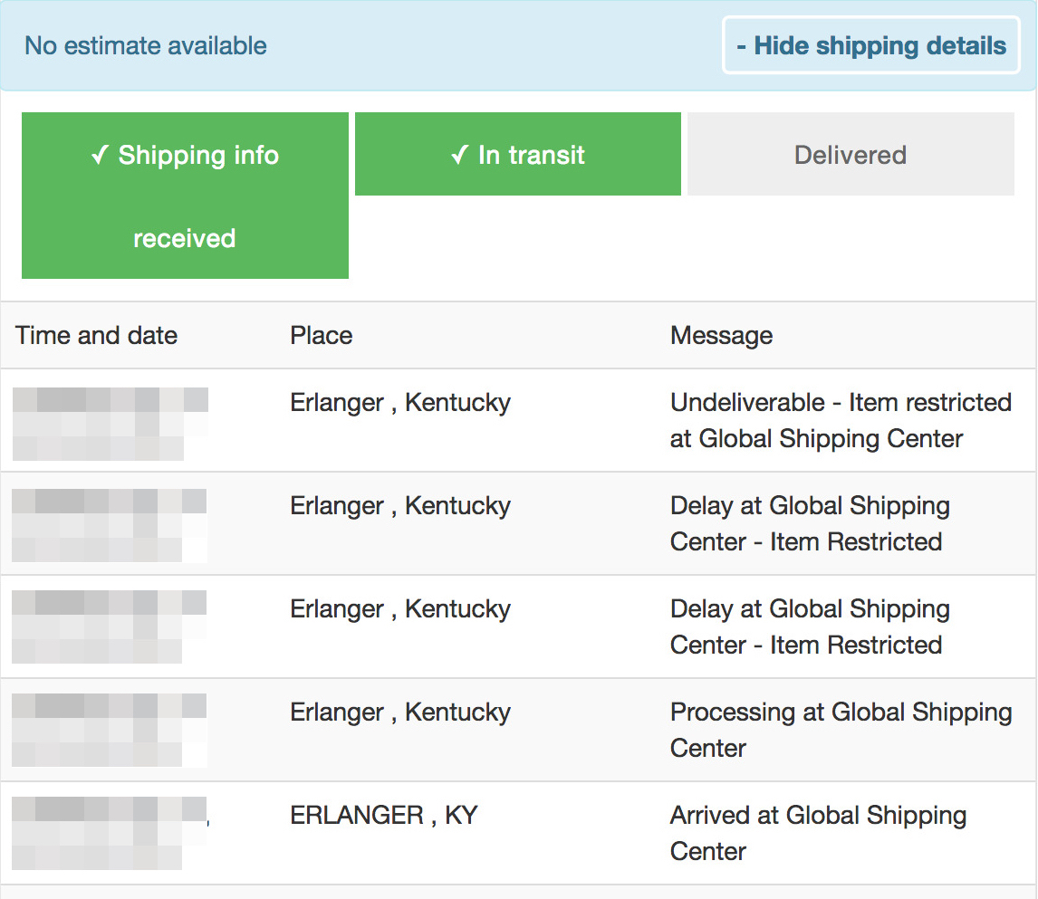1038x899 pixels.
Task: Click checkmark icon on Shipping info received
Action: [100, 155]
